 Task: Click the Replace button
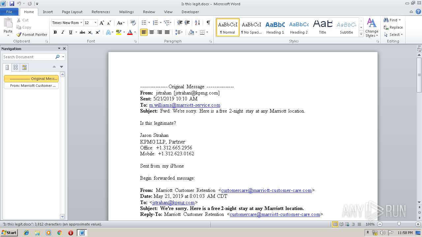click(393, 27)
